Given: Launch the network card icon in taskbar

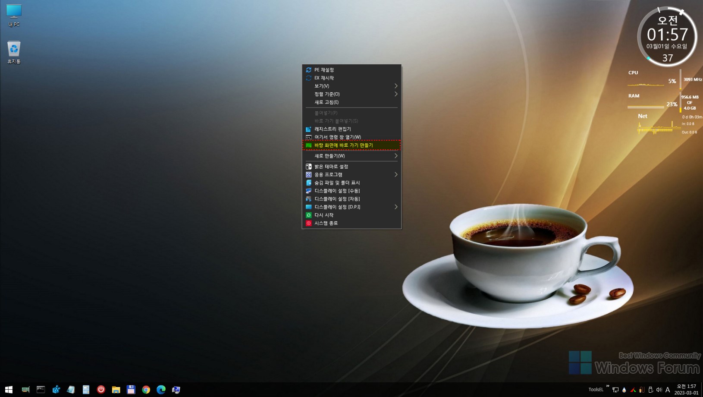Looking at the screenshot, I should pyautogui.click(x=26, y=390).
